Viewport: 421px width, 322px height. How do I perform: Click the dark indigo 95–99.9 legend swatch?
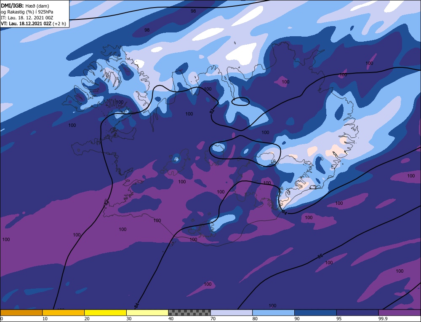(x=357, y=313)
